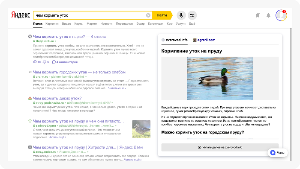
Task: Click the green favicon of the sadovod.guru result
Action: [x=30, y=121]
